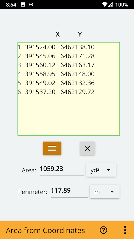Click the X column header
Image resolution: width=134 pixels, height=239 pixels.
click(x=57, y=34)
